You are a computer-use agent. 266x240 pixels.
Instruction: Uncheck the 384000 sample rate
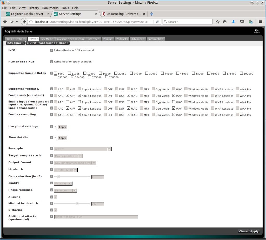[73, 77]
